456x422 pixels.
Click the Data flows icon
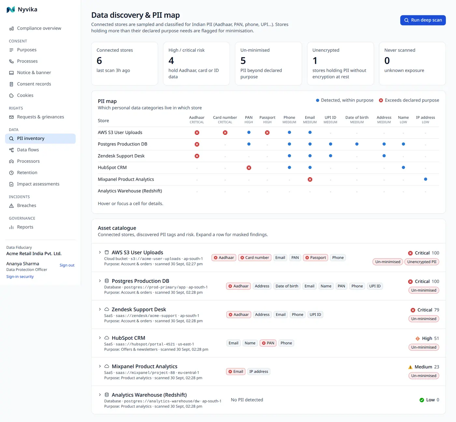tap(11, 150)
